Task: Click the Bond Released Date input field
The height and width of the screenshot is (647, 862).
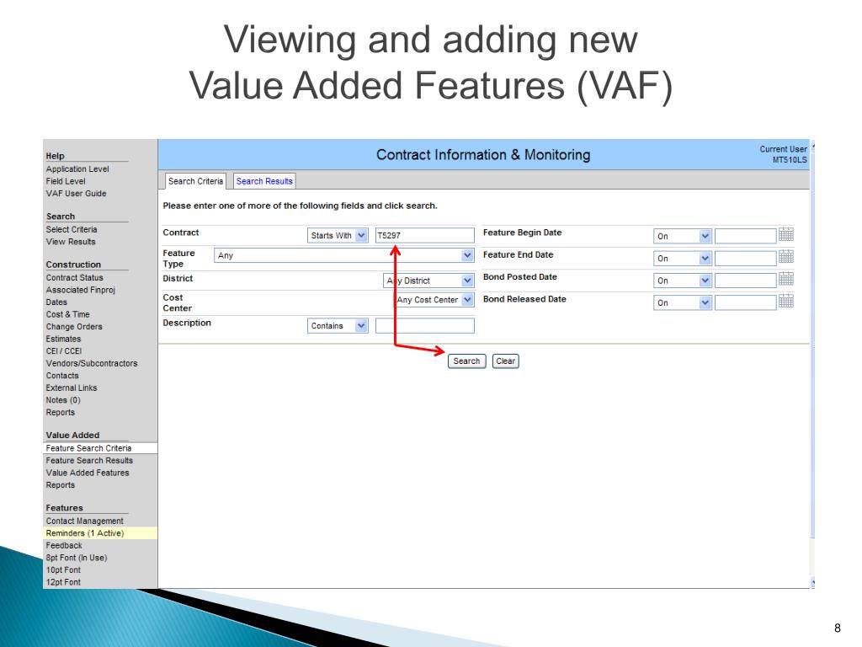Action: 746,302
